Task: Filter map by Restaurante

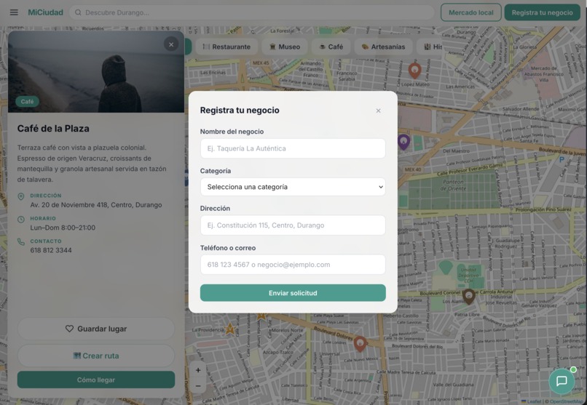Action: click(x=226, y=47)
